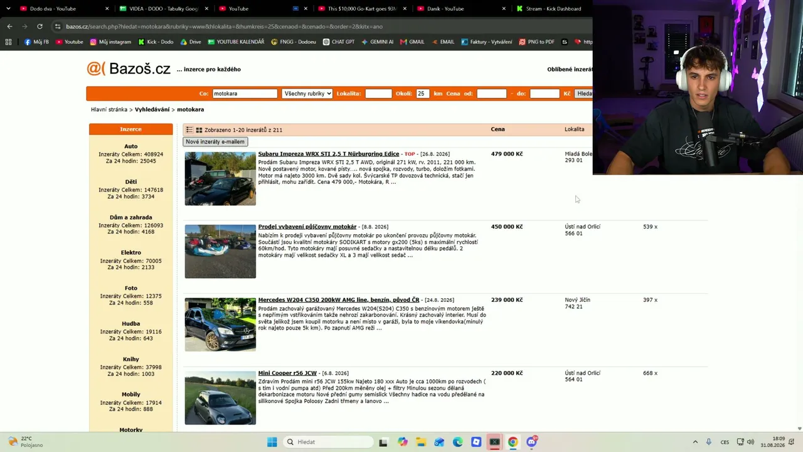The height and width of the screenshot is (452, 803).
Task: Open File Explorer from the taskbar
Action: pyautogui.click(x=421, y=442)
